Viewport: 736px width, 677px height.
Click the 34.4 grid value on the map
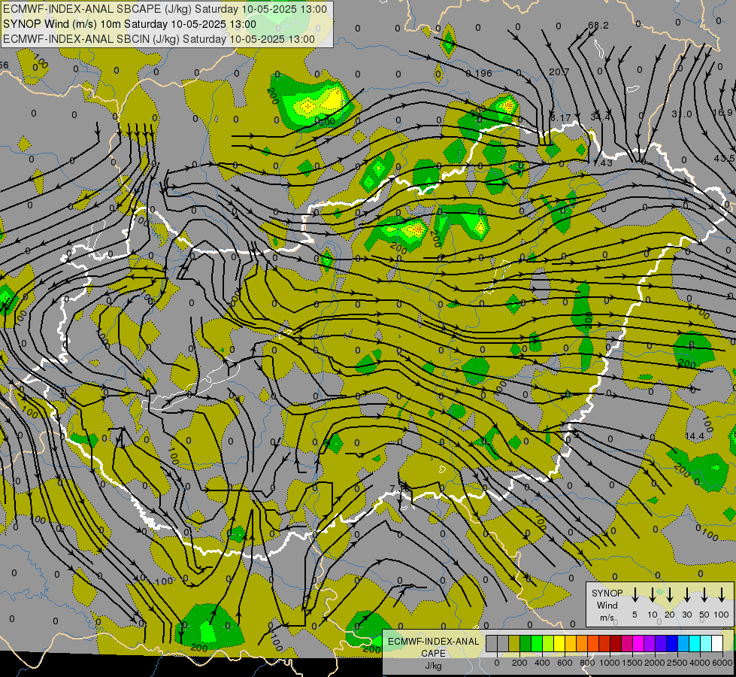[601, 116]
